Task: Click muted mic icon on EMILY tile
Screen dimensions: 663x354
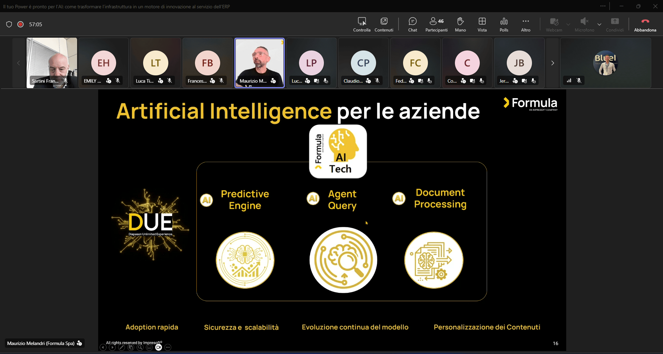Action: [x=118, y=81]
